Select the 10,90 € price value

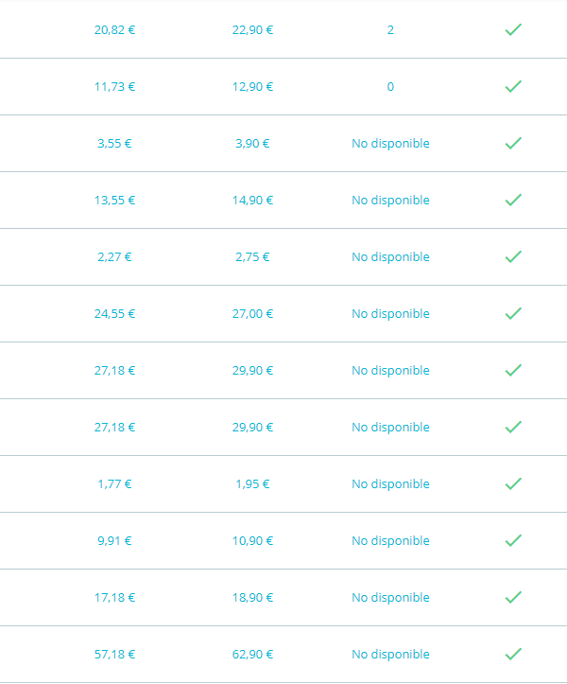[x=252, y=540]
